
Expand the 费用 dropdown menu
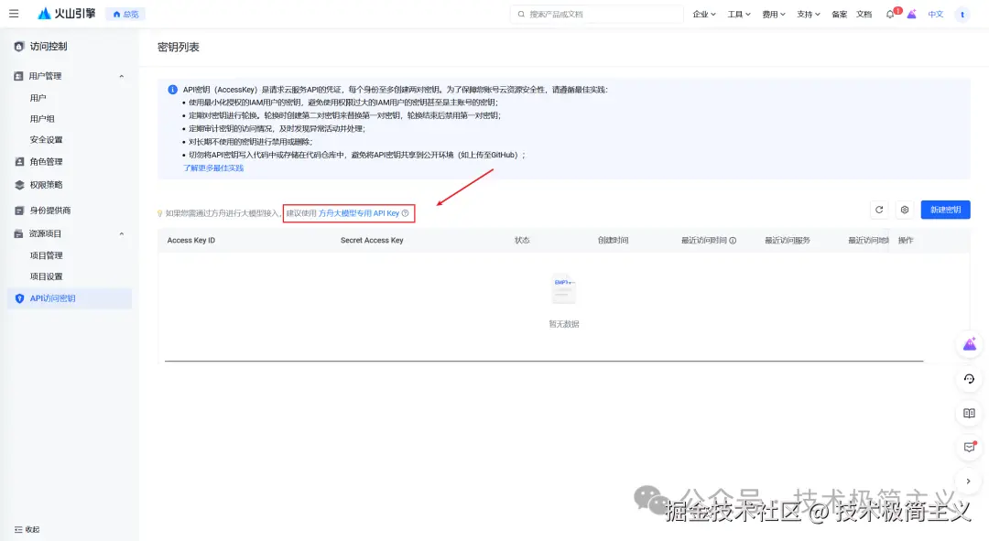pos(773,14)
